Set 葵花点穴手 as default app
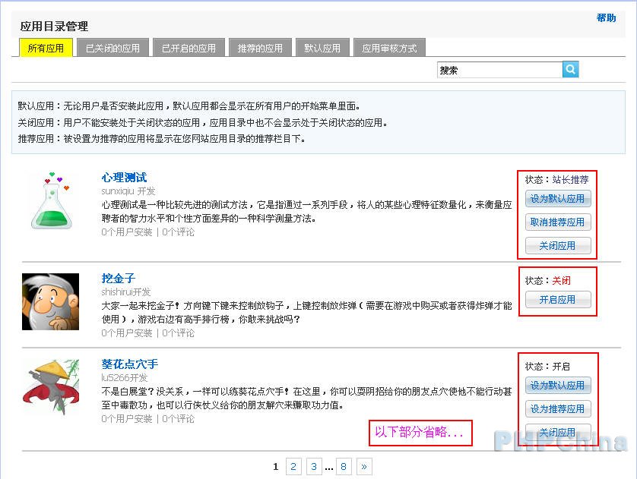The width and height of the screenshot is (637, 479). 557,385
